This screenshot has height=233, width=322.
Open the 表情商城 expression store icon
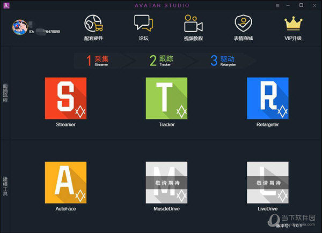[243, 27]
